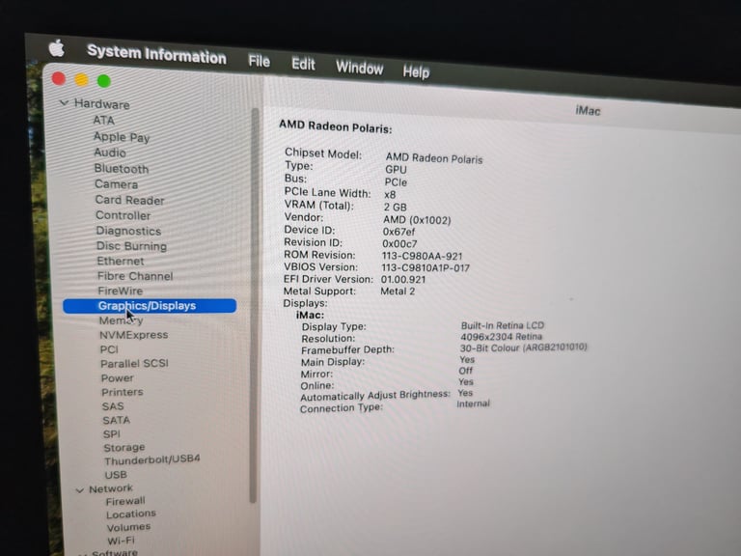Open the Edit menu

click(303, 64)
